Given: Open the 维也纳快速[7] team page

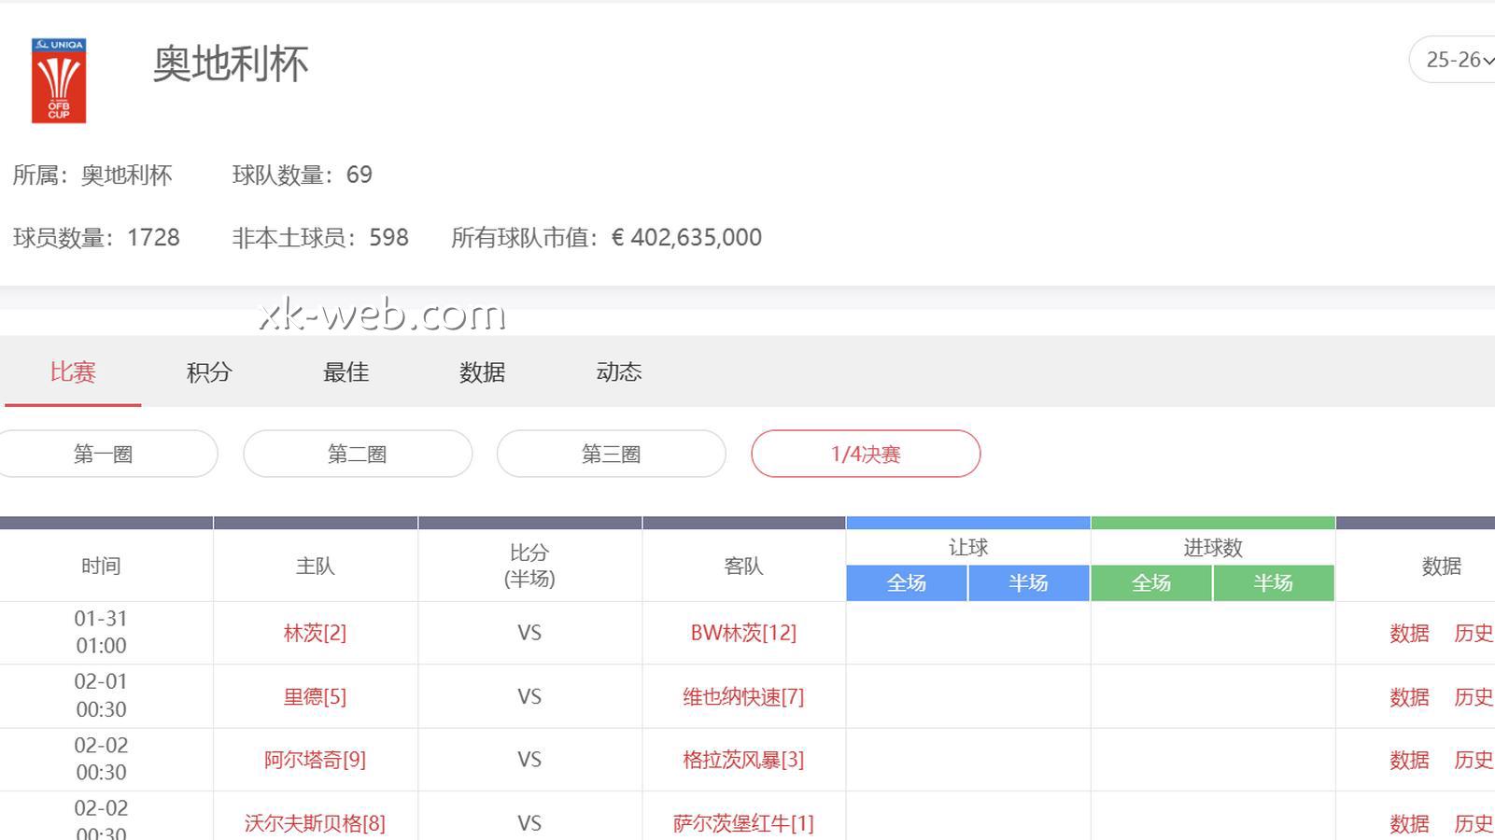Looking at the screenshot, I should tap(742, 696).
